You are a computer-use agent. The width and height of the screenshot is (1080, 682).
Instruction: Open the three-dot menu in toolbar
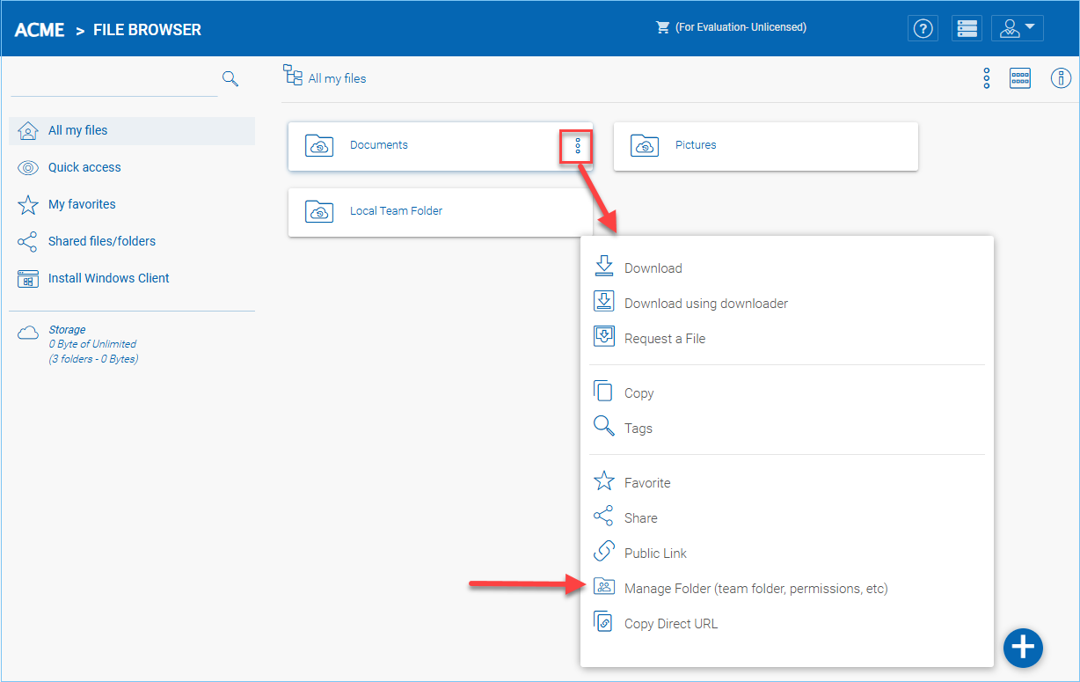click(987, 78)
